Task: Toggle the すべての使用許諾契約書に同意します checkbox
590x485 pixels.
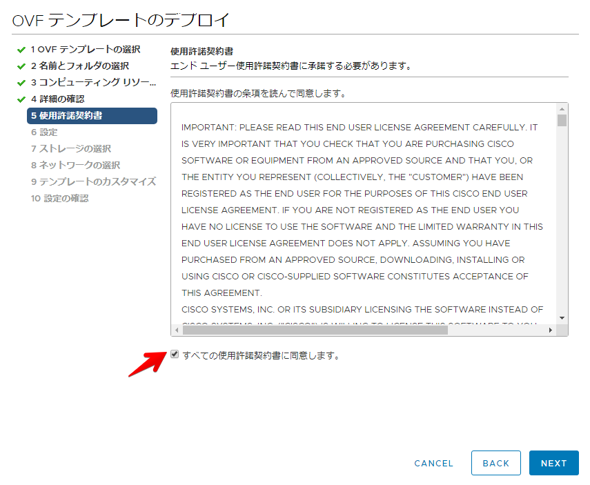Action: [x=175, y=354]
